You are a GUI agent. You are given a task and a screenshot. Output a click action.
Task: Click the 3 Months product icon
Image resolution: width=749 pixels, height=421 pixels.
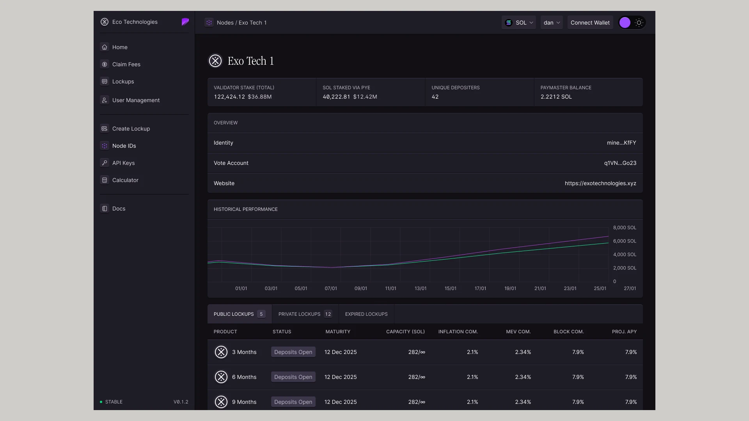(x=221, y=352)
